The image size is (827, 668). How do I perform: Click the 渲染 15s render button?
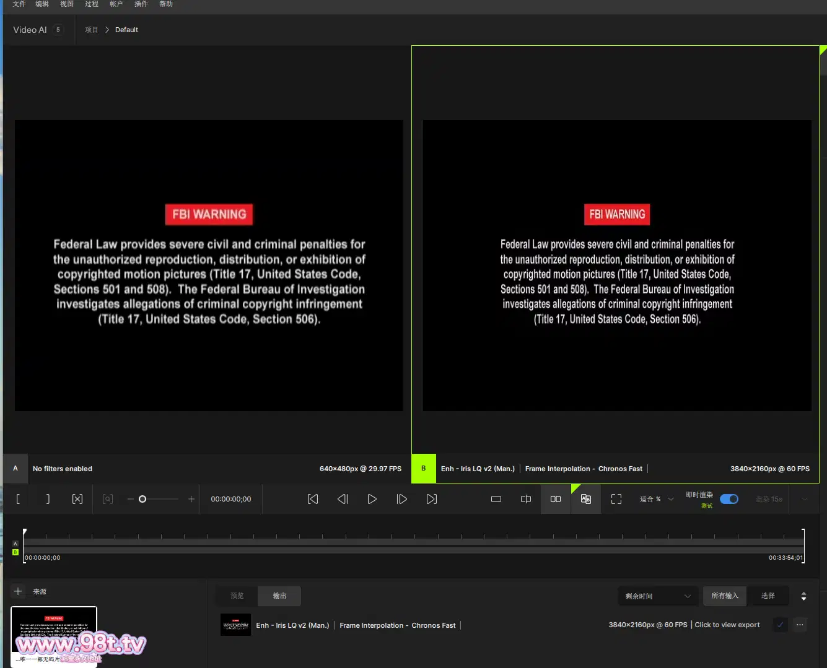(x=769, y=499)
